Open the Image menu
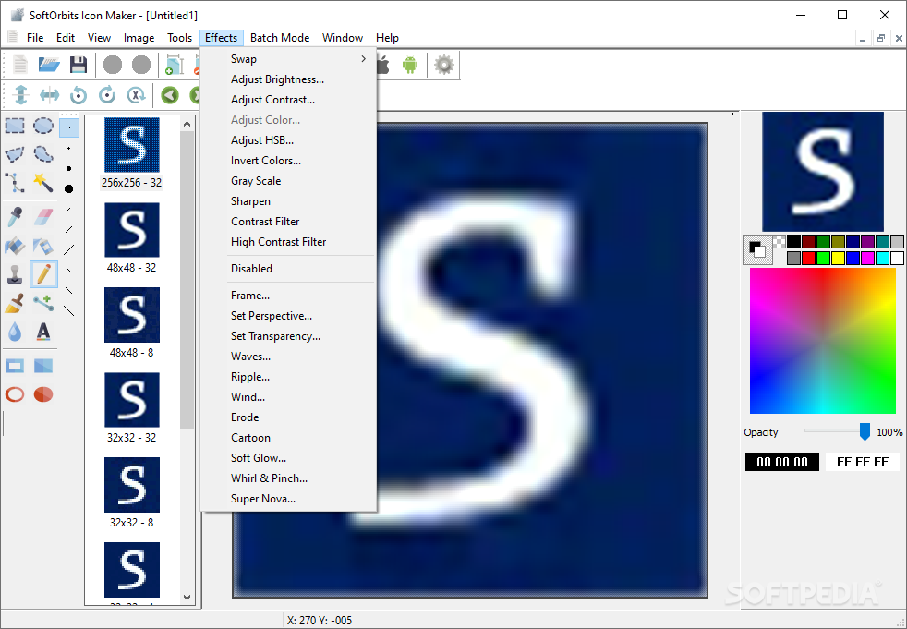907x629 pixels. click(x=139, y=38)
